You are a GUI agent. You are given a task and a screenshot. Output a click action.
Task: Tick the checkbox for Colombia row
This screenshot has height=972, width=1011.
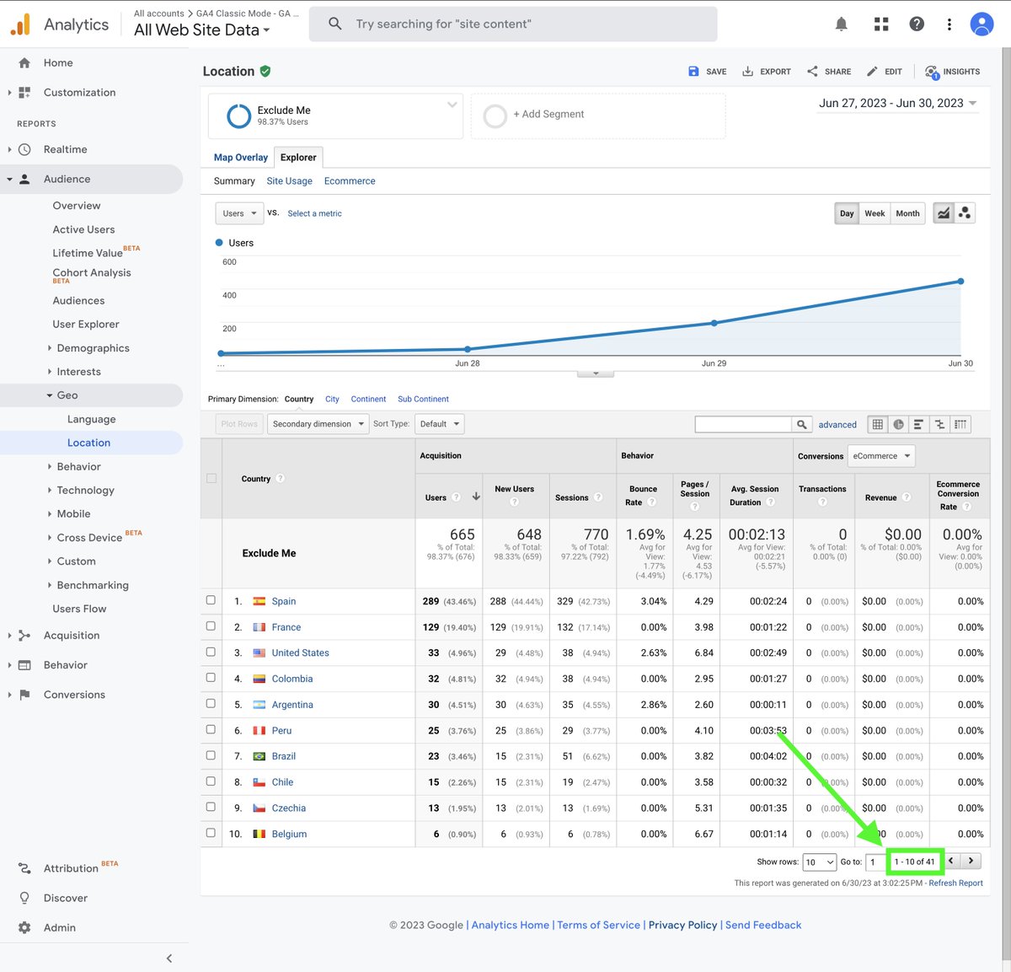point(211,678)
